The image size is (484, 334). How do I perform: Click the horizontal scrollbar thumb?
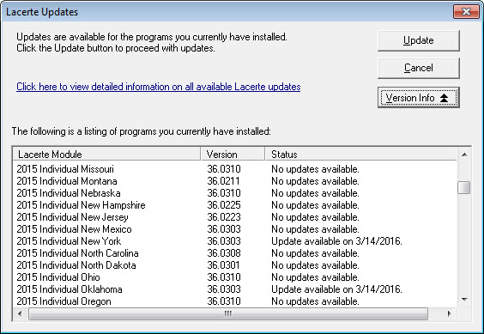coord(228,314)
